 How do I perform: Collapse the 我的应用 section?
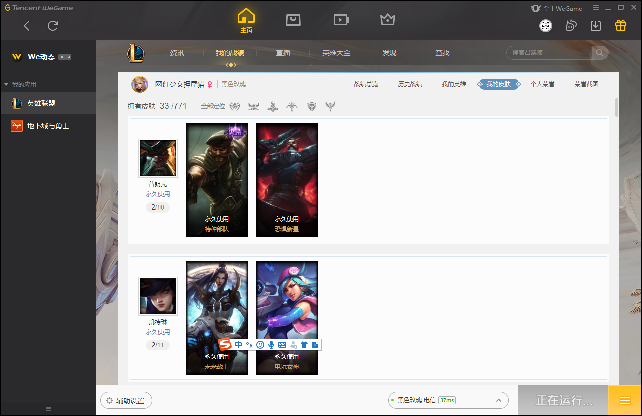click(x=20, y=84)
